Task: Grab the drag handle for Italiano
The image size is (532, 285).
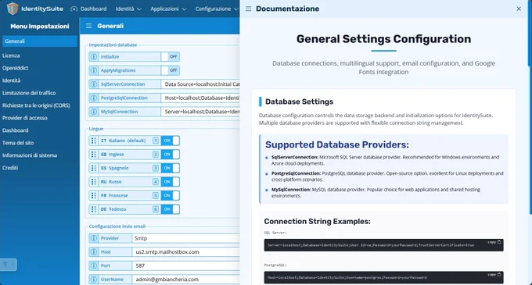Action: tap(94, 141)
